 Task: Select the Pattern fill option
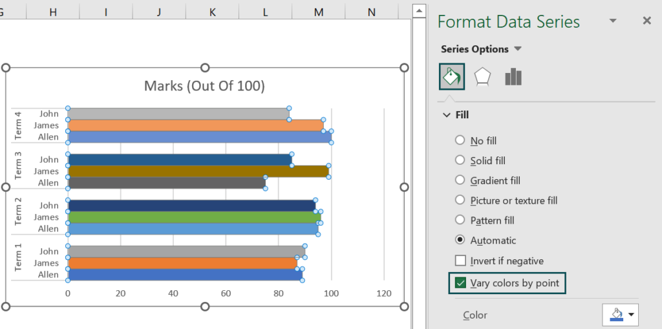point(460,220)
